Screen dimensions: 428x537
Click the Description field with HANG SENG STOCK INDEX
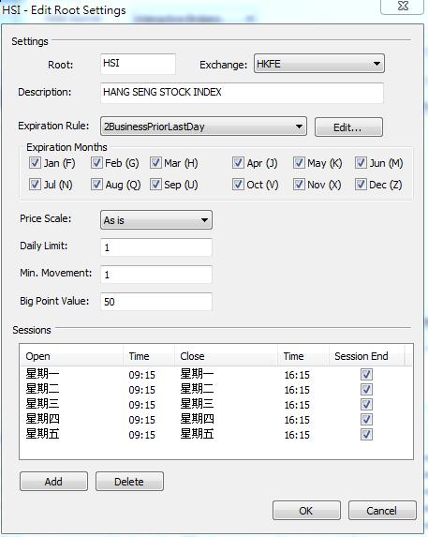point(242,93)
